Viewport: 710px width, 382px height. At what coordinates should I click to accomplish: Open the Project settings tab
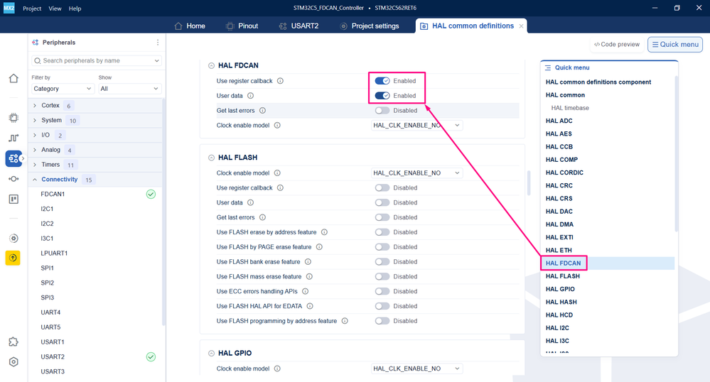click(370, 26)
